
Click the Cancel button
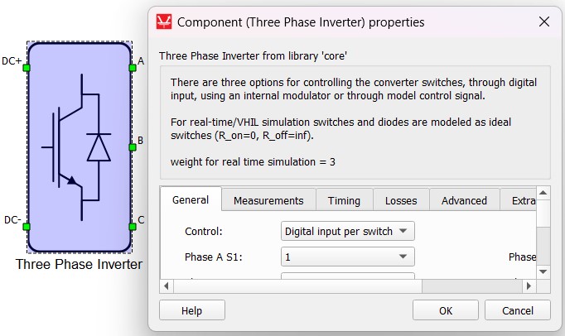pyautogui.click(x=516, y=310)
